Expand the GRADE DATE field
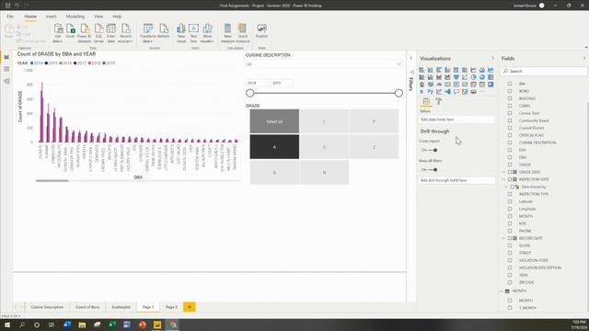Viewport: 589px width, 331px height. coord(503,172)
